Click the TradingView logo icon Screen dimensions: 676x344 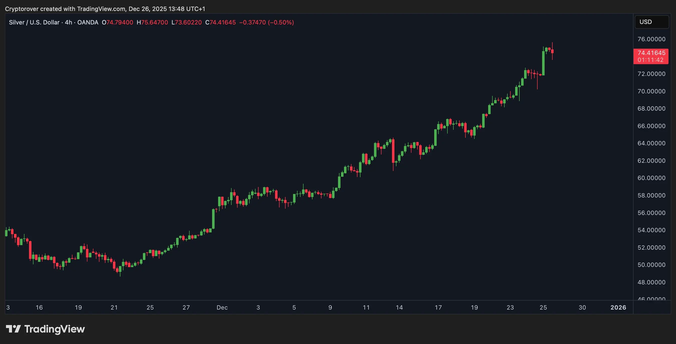pyautogui.click(x=13, y=329)
